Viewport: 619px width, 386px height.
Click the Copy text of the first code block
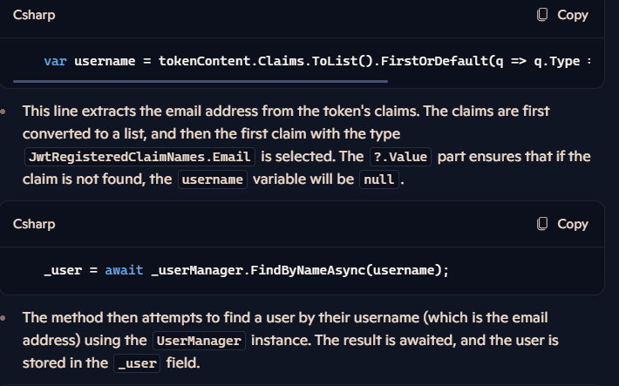click(573, 15)
